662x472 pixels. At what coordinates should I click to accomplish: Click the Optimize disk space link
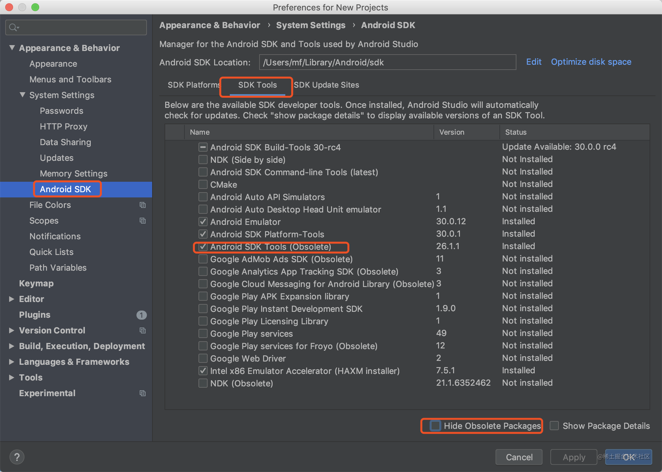click(x=591, y=62)
